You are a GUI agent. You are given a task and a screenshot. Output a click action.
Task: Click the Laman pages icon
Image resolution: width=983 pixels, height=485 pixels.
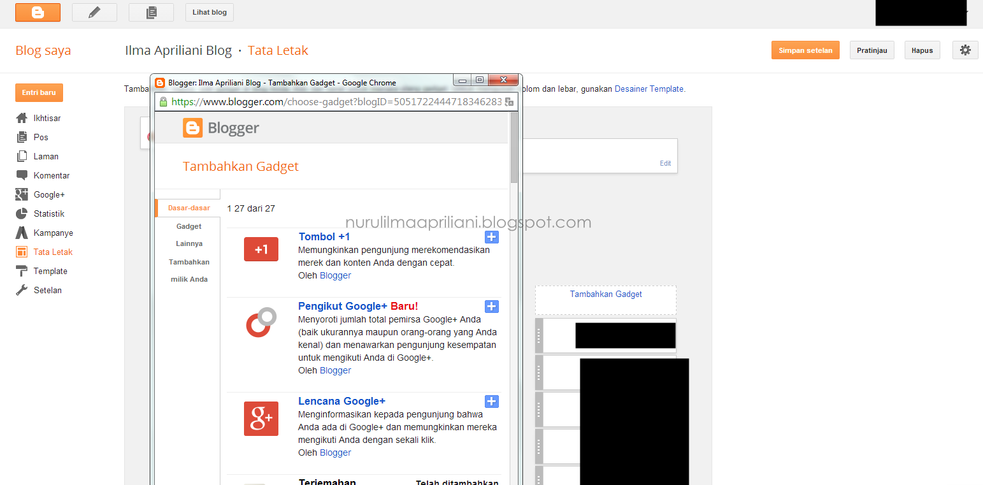(x=22, y=156)
